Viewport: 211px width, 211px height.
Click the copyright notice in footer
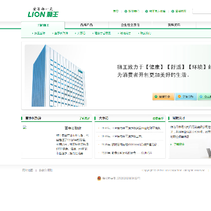[173, 171]
